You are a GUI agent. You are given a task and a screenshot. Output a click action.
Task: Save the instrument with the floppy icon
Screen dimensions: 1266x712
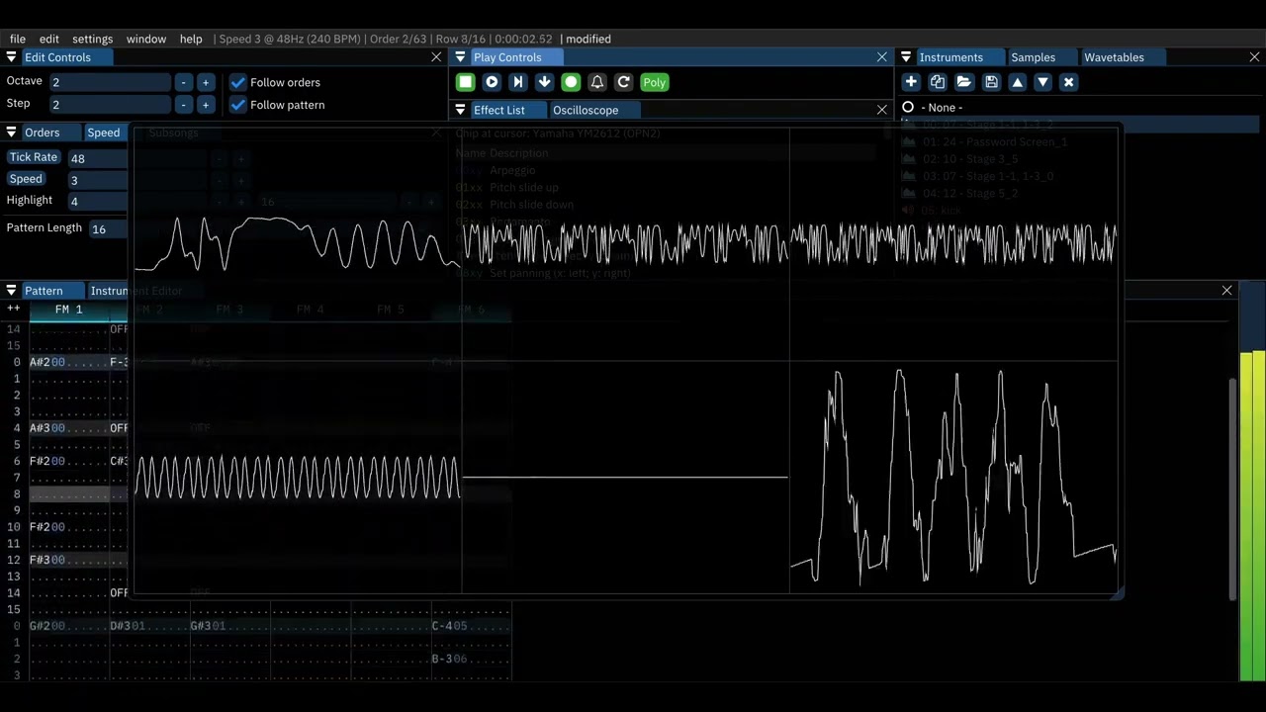(991, 82)
